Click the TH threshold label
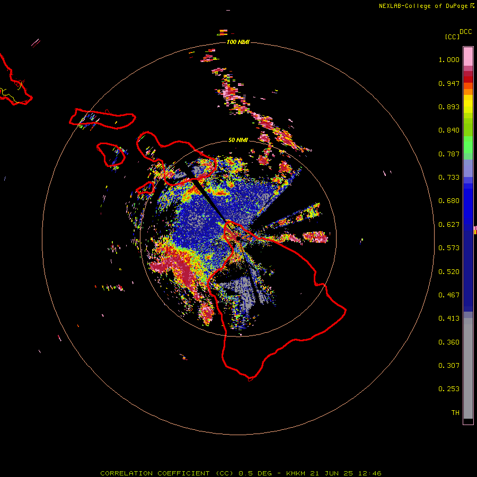The image size is (477, 477). (455, 413)
